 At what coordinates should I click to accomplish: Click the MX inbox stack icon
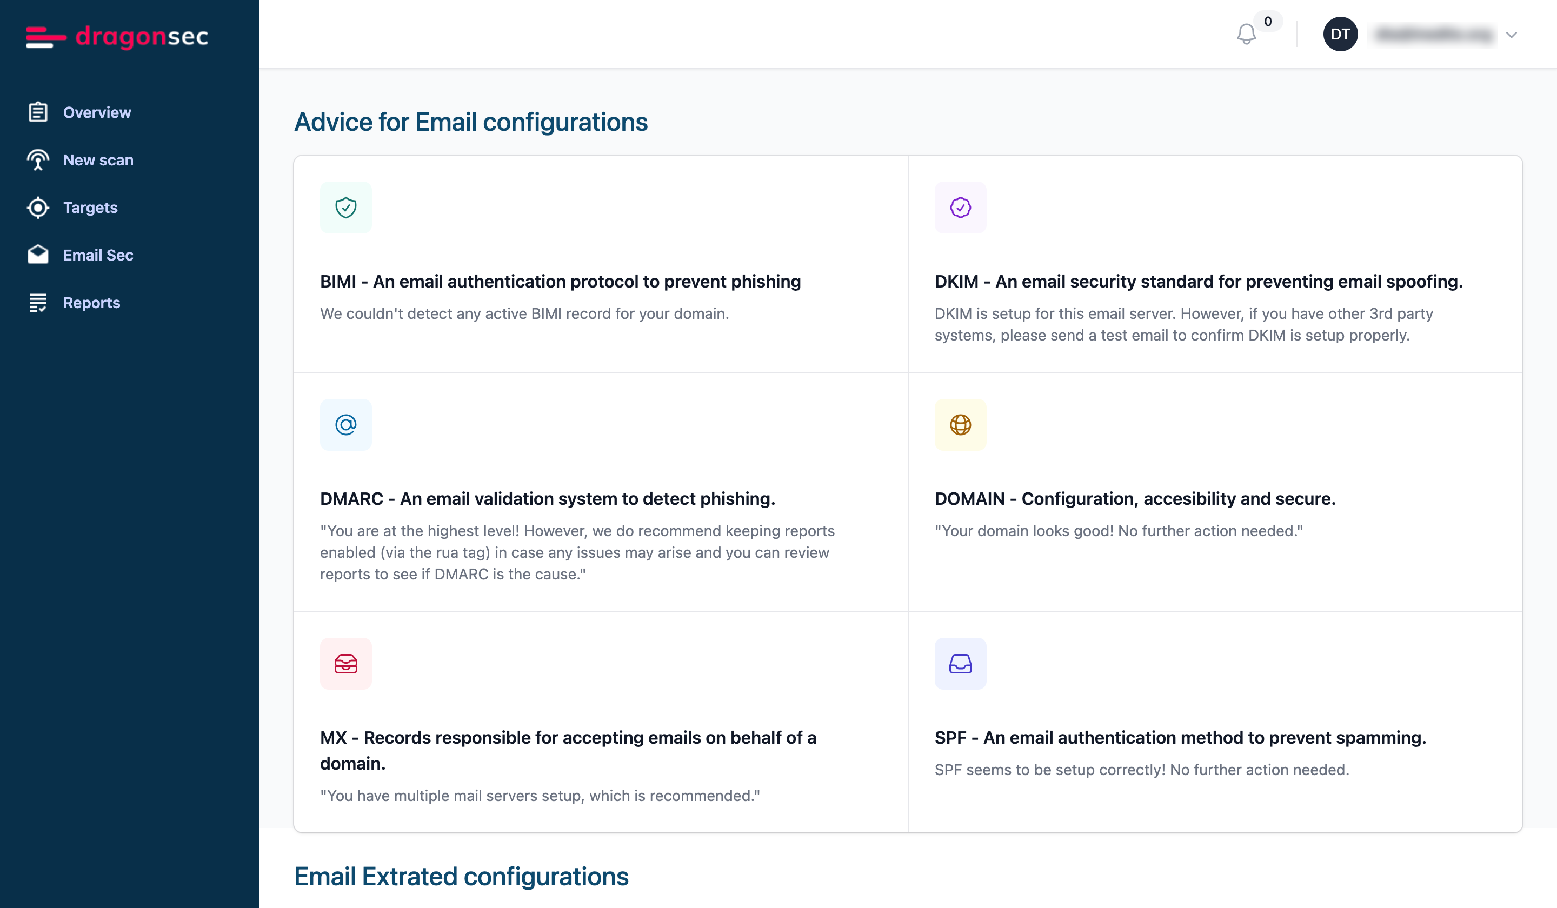tap(346, 664)
